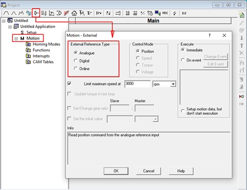
Task: Open the blue-green electronic CAM waves icon
Action: (x=29, y=13)
